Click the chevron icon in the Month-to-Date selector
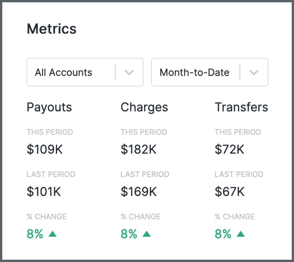Image resolution: width=294 pixels, height=262 pixels. point(254,72)
